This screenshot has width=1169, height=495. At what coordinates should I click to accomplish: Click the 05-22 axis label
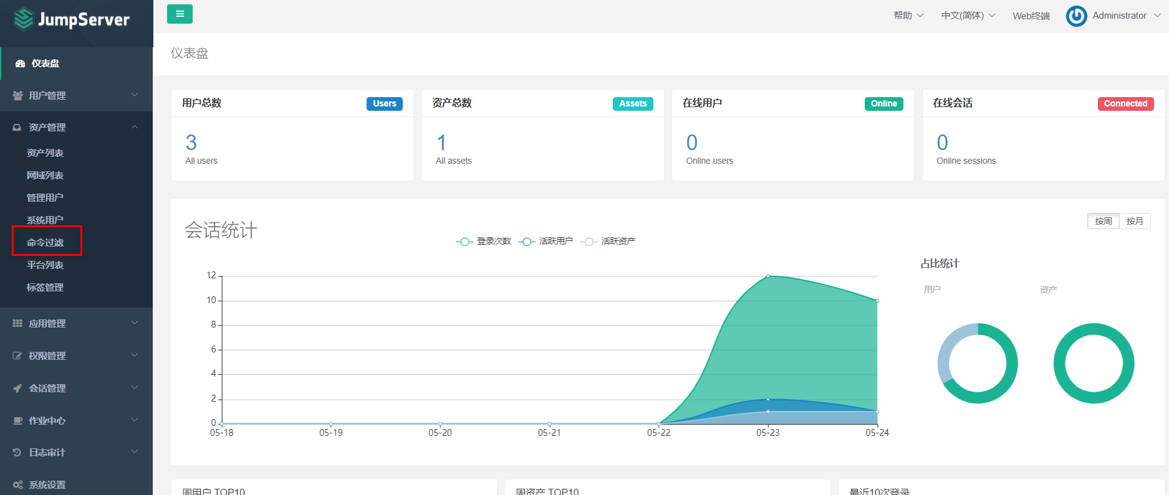(x=658, y=433)
